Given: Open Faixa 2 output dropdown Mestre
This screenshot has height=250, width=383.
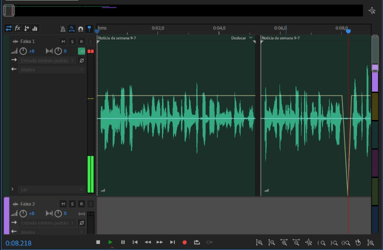Looking at the screenshot, I should click(51, 232).
